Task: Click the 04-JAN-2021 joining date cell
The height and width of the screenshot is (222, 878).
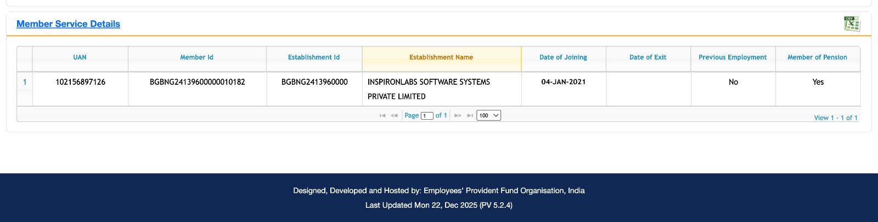Action: coord(564,82)
